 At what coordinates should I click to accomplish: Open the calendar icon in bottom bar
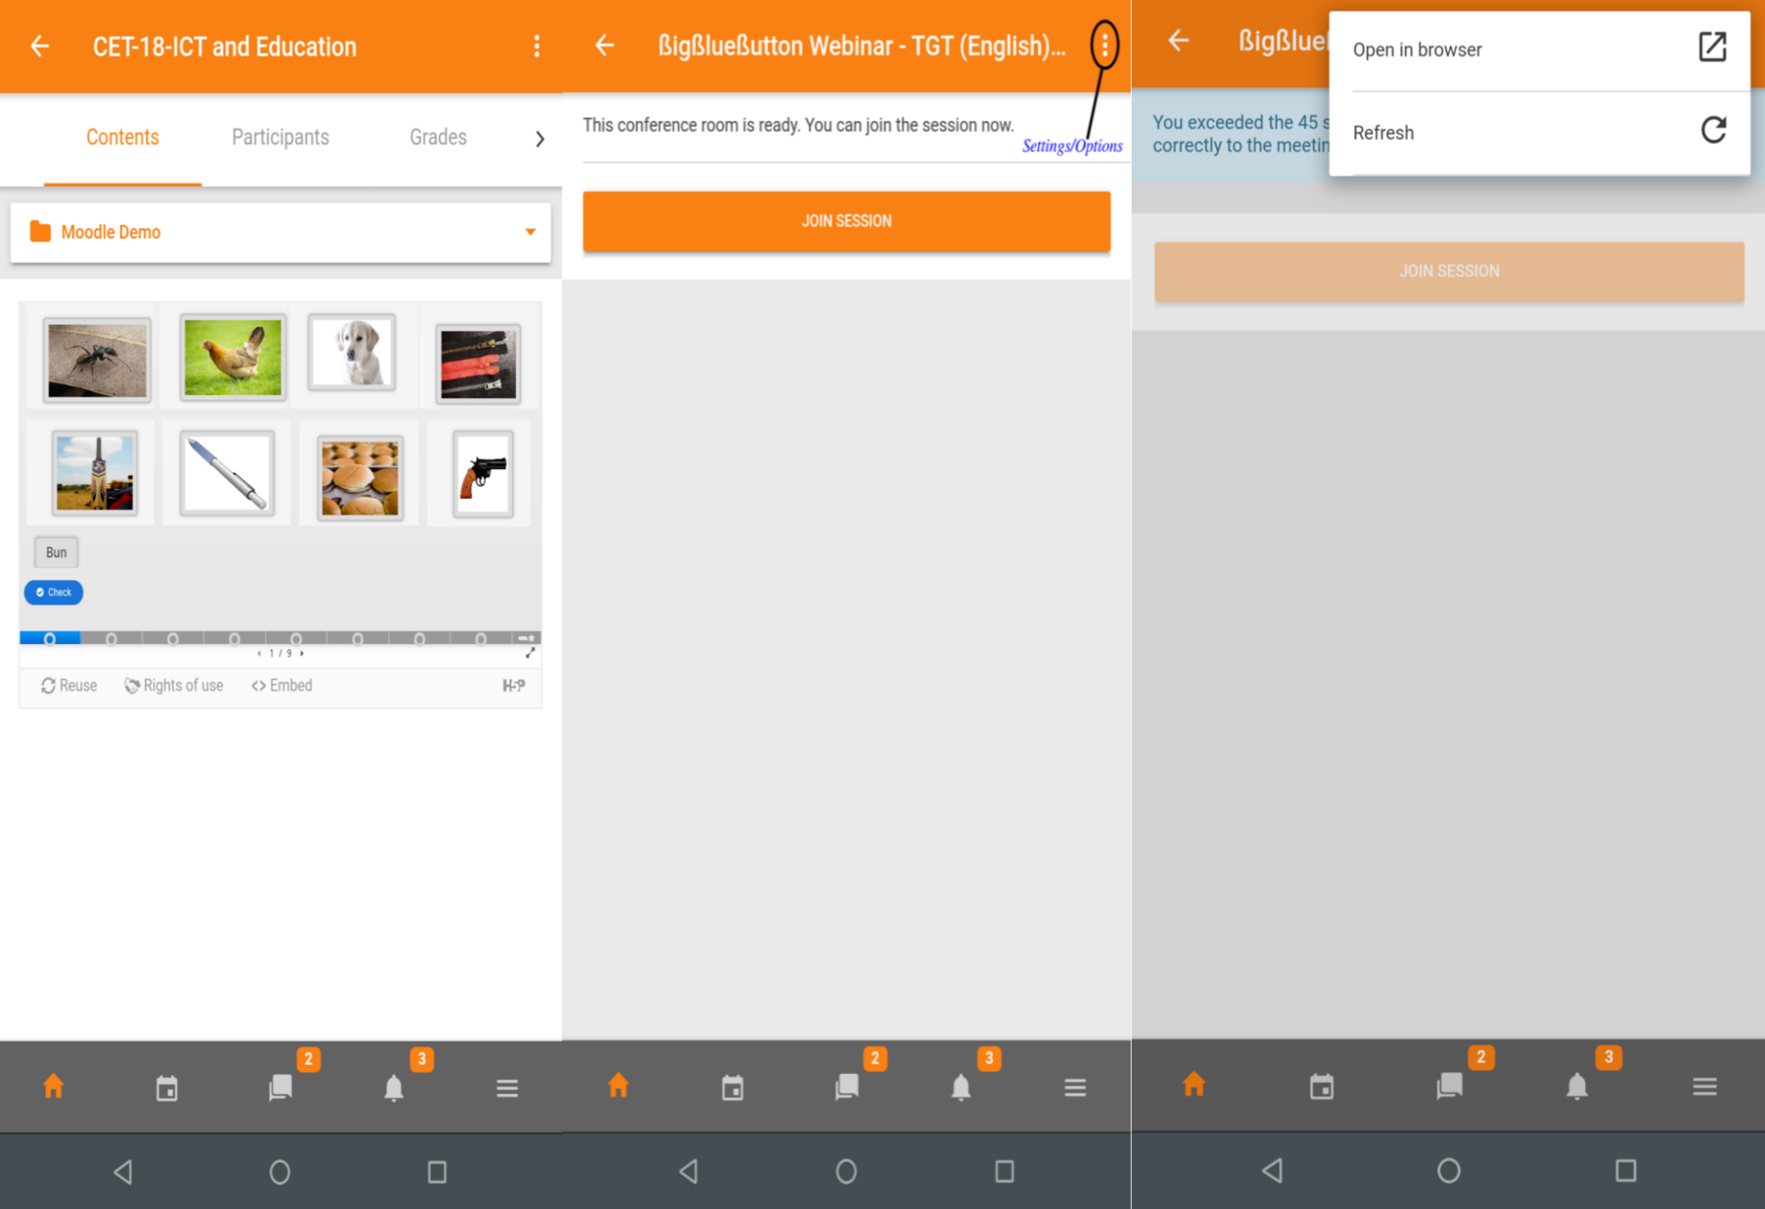pos(167,1086)
